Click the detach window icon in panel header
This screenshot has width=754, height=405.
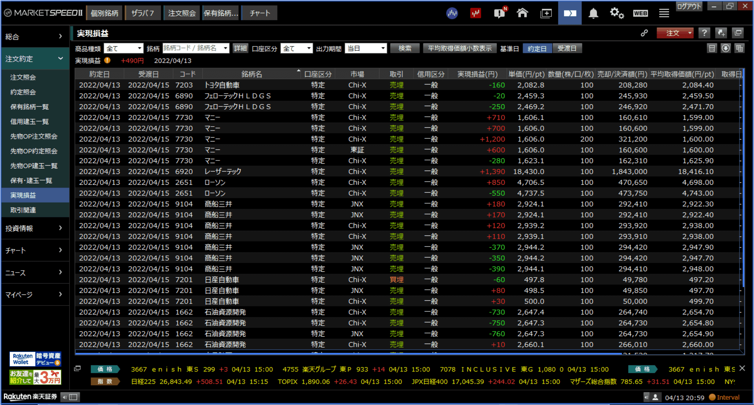(x=738, y=33)
